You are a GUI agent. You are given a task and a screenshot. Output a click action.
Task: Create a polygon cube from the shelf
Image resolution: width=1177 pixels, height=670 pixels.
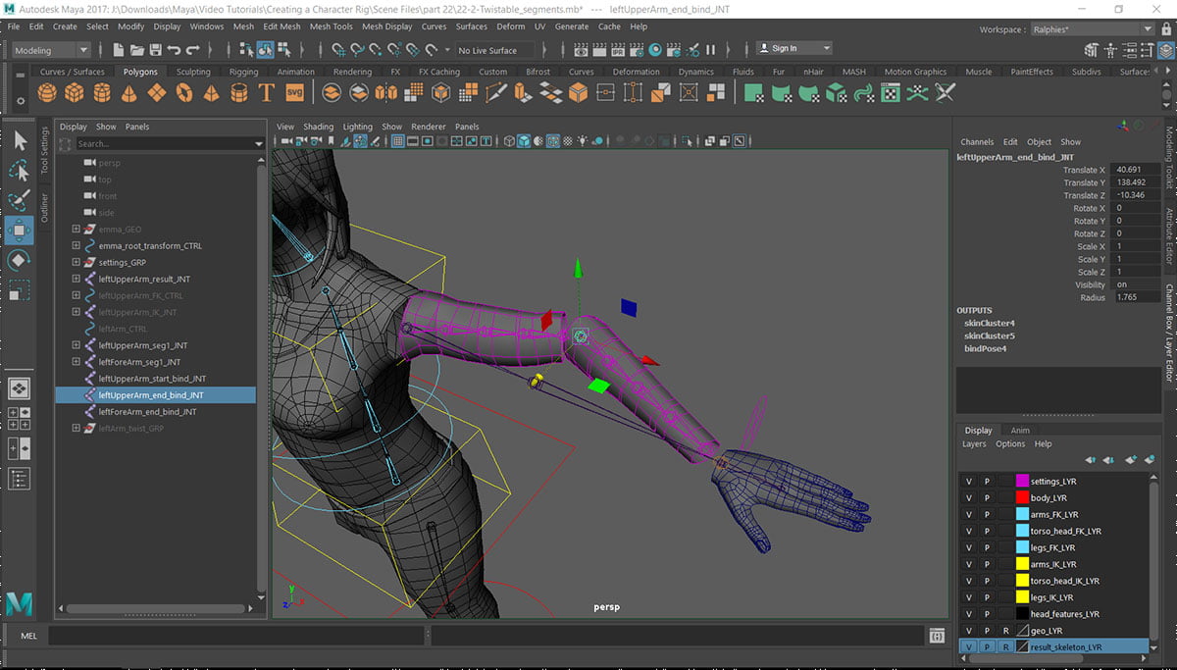74,92
